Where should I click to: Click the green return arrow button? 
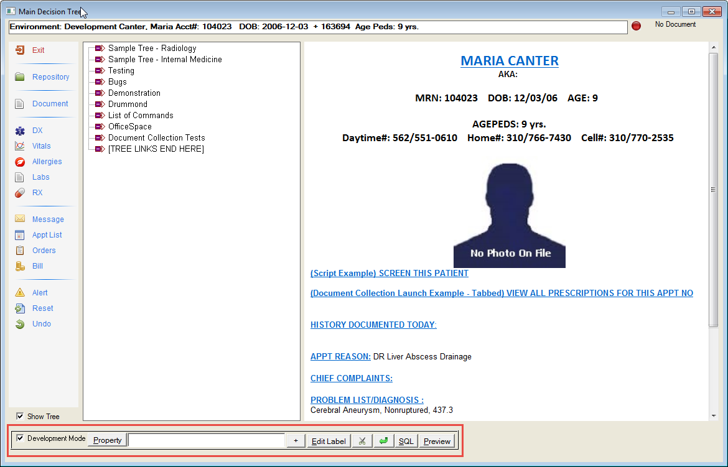384,441
